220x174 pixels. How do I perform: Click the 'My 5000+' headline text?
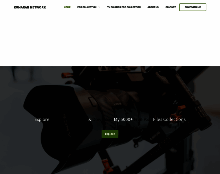pos(123,119)
